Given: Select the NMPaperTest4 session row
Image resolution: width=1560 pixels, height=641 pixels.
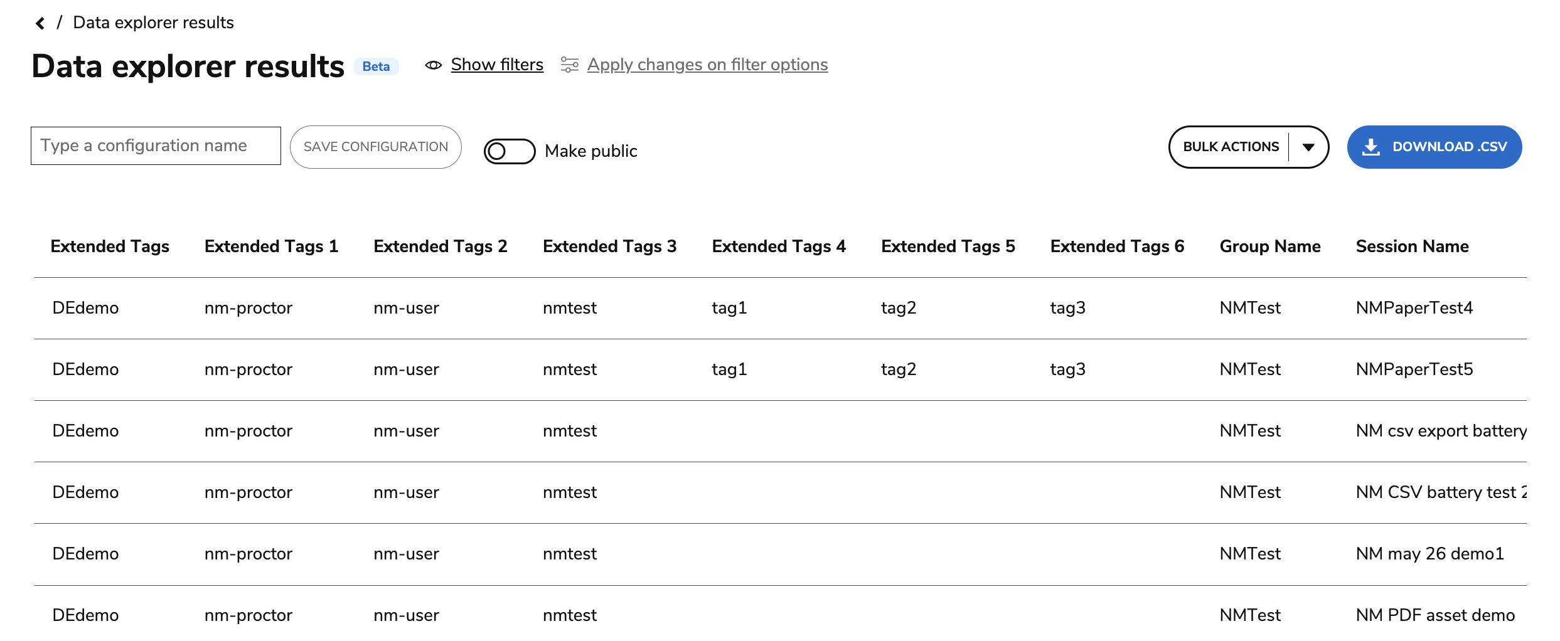Looking at the screenshot, I should [780, 308].
